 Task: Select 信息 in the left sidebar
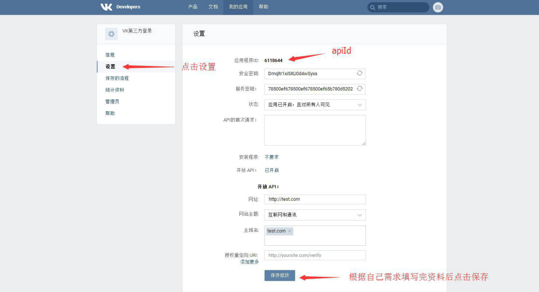[x=110, y=55]
